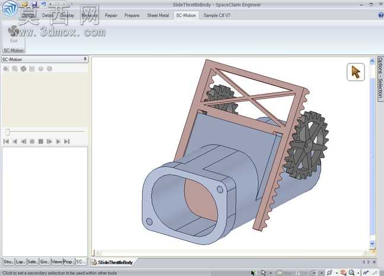The height and width of the screenshot is (276, 384).
Task: Switch to the Groups panel tab
Action: 45,262
